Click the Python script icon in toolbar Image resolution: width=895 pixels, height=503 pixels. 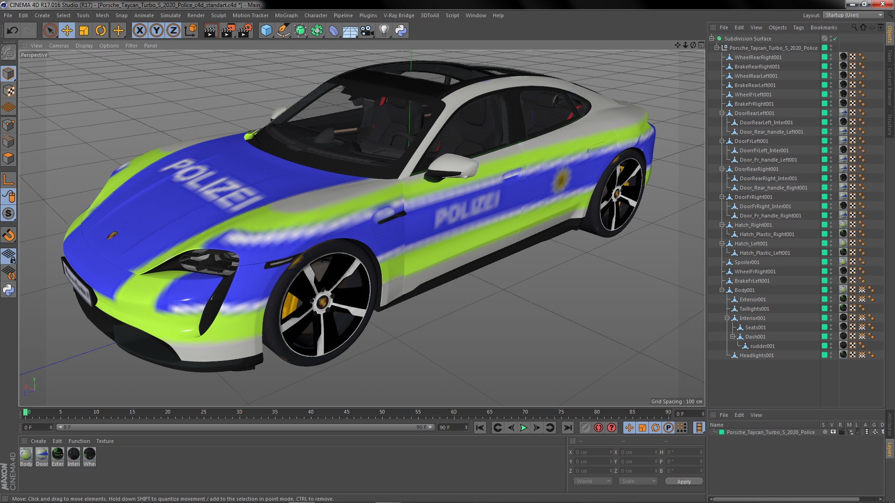click(x=401, y=31)
